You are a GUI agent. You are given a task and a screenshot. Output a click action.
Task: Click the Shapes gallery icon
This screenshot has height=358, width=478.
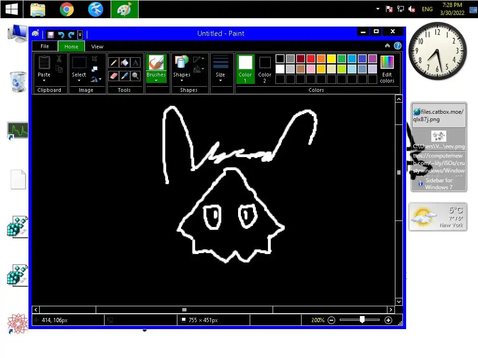pos(182,62)
